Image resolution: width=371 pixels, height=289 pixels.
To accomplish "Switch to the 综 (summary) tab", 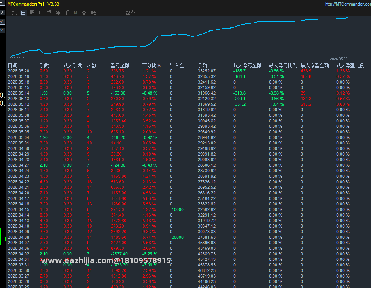I will 14,13.
